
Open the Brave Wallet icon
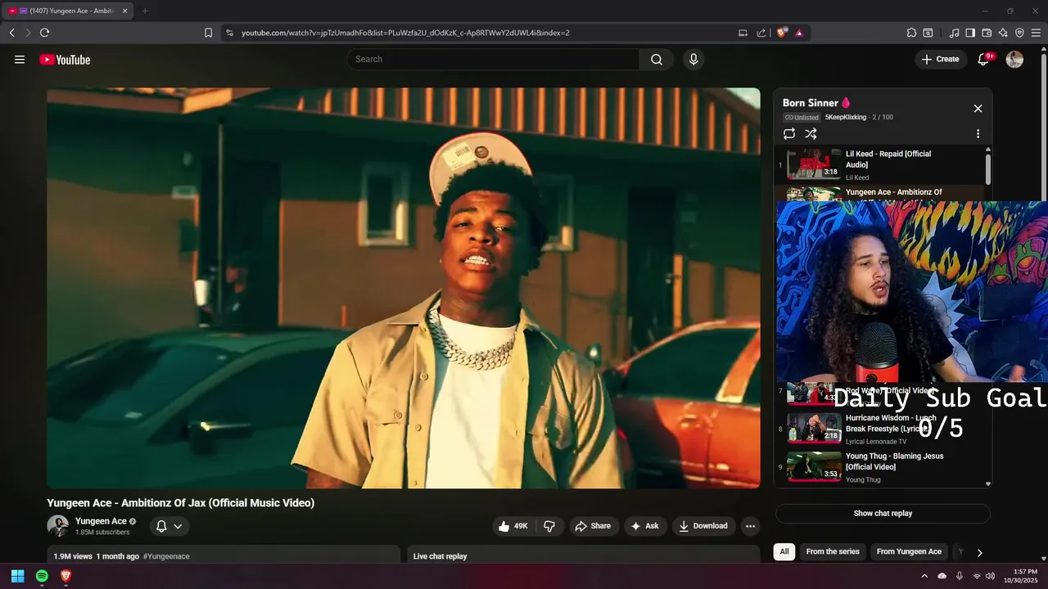tap(987, 33)
